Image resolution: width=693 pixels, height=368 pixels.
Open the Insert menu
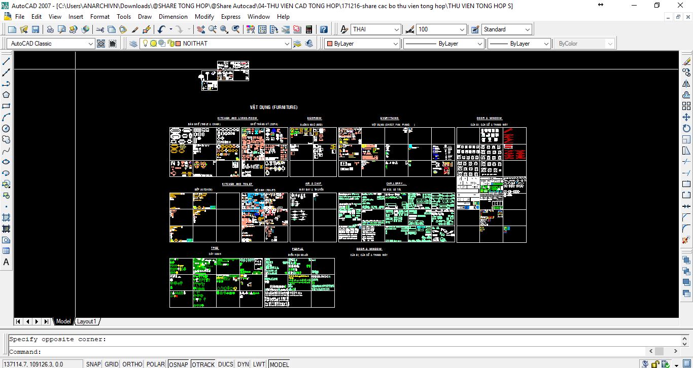76,16
